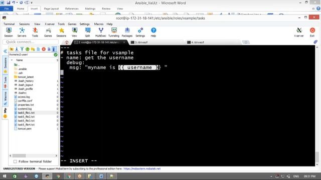The image size is (321, 180).
Task: Click the SFTP download arrow icon
Action: coord(17,49)
